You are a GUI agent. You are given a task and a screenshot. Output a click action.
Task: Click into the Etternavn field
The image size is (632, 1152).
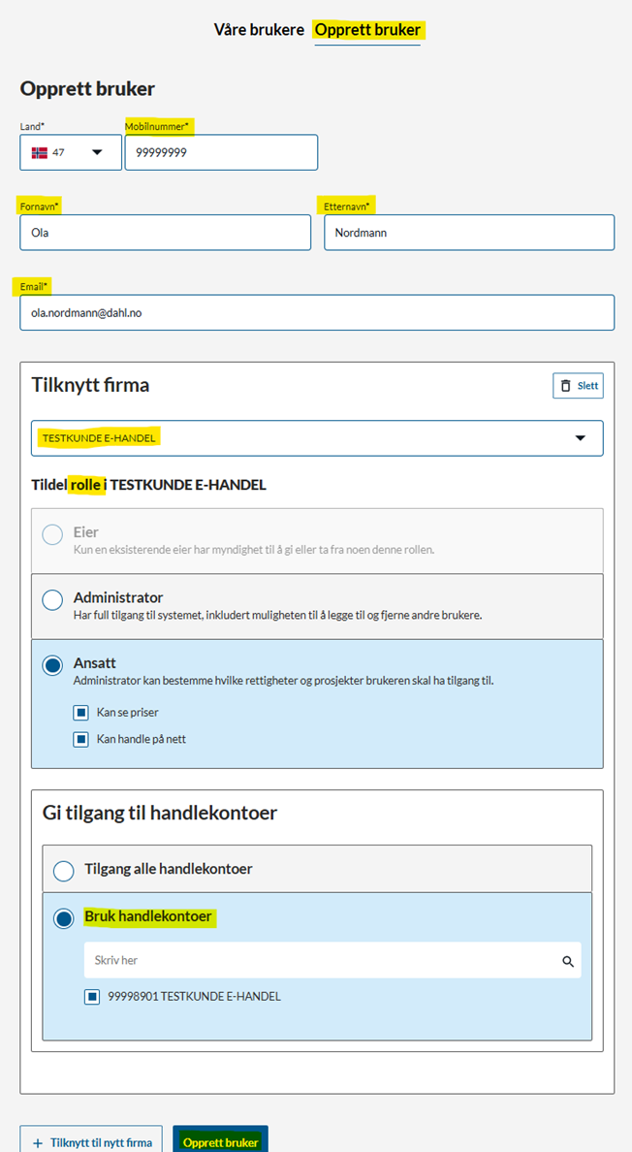coord(469,233)
